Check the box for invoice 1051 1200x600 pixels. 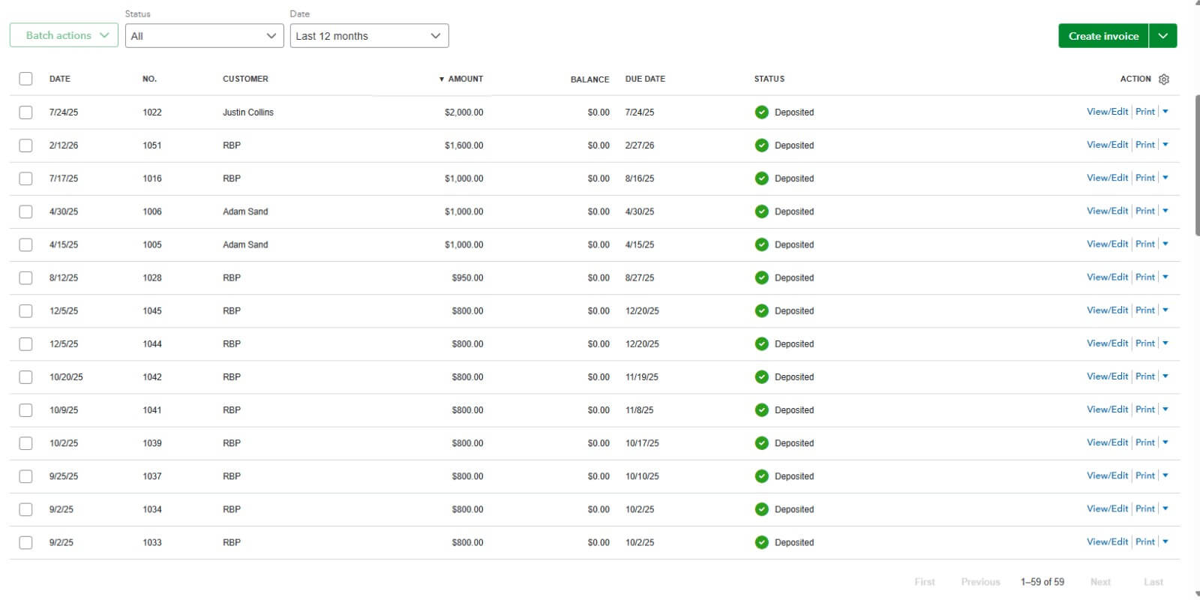coord(25,145)
